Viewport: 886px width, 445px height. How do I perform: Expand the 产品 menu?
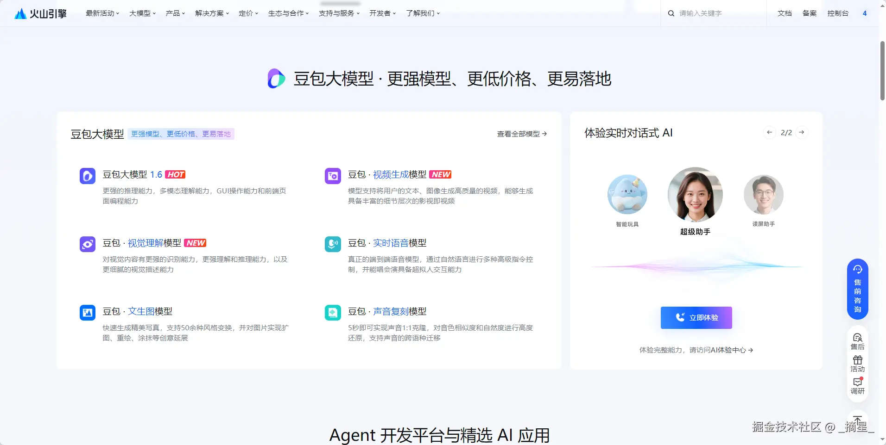point(175,13)
